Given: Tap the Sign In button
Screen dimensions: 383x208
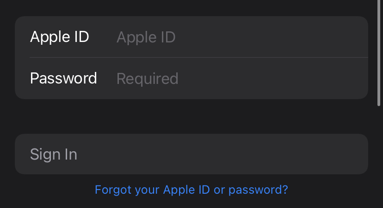Looking at the screenshot, I should click(191, 154).
